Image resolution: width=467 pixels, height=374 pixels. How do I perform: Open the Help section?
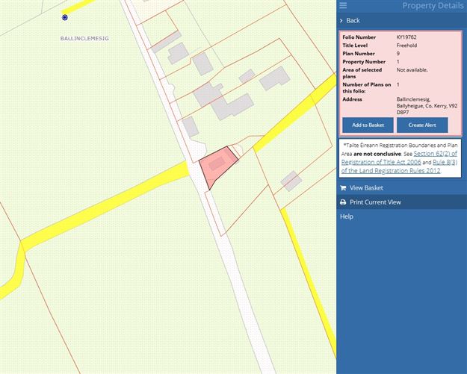347,216
